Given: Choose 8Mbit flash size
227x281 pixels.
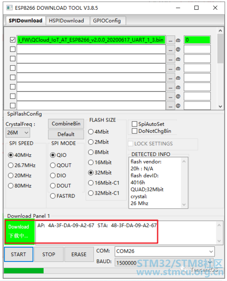Looking at the screenshot, I should coord(99,152).
